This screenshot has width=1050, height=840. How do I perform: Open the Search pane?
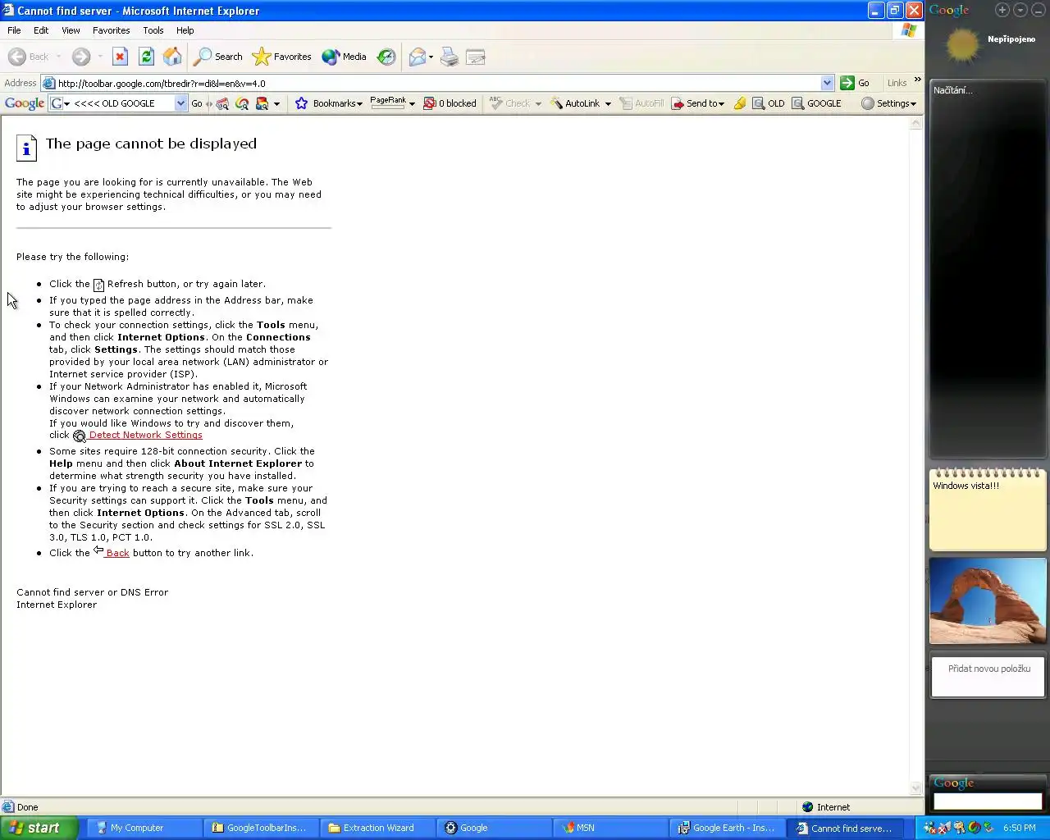[218, 57]
